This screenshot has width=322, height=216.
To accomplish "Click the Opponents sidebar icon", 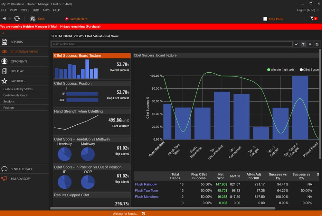I will pyautogui.click(x=5, y=61).
